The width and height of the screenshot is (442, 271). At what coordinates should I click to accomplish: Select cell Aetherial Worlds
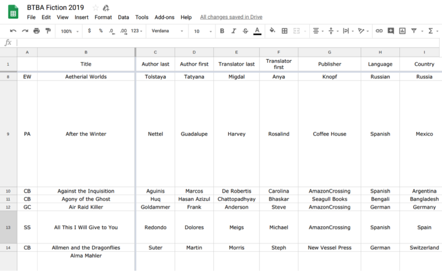(x=86, y=77)
